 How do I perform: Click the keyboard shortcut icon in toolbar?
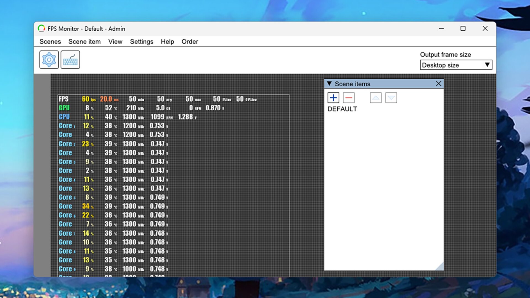(70, 60)
